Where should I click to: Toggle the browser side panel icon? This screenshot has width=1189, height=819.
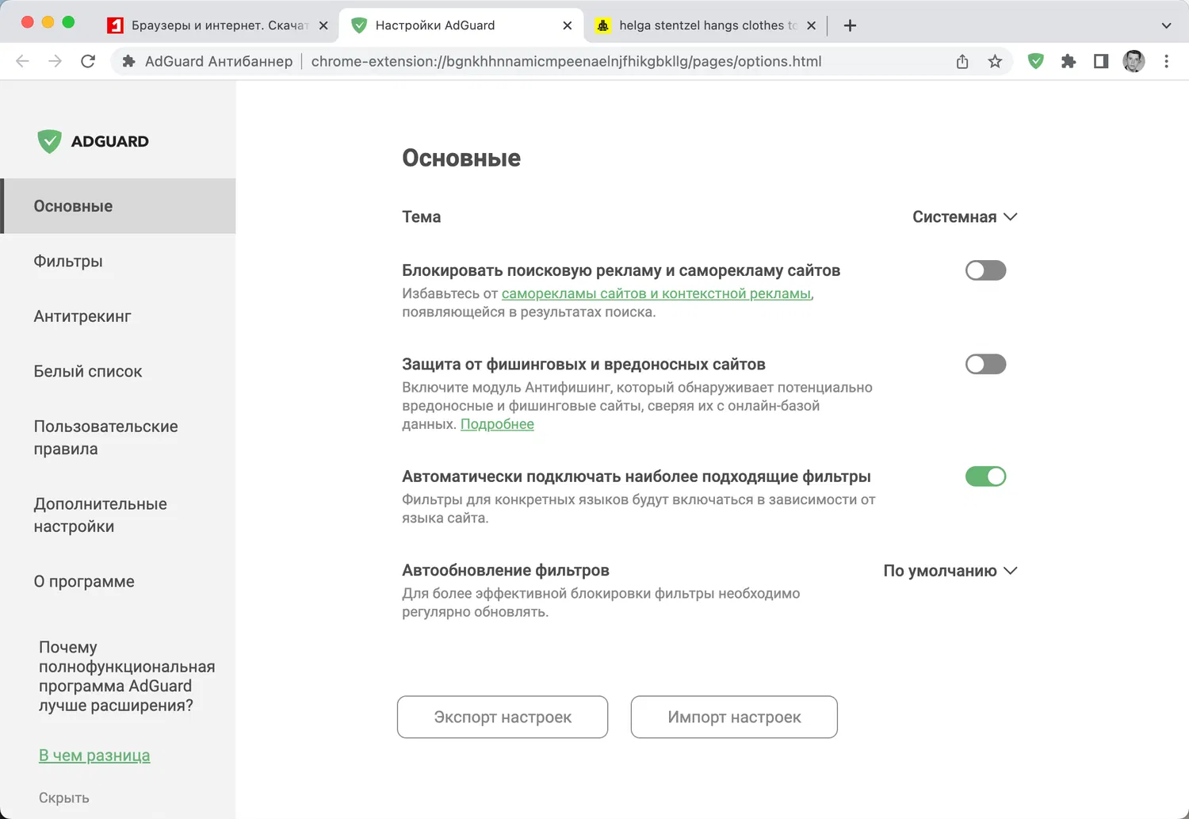point(1101,61)
